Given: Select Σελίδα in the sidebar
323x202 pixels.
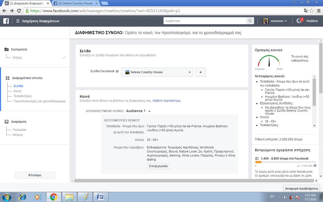Looking at the screenshot, I should coord(18,86).
